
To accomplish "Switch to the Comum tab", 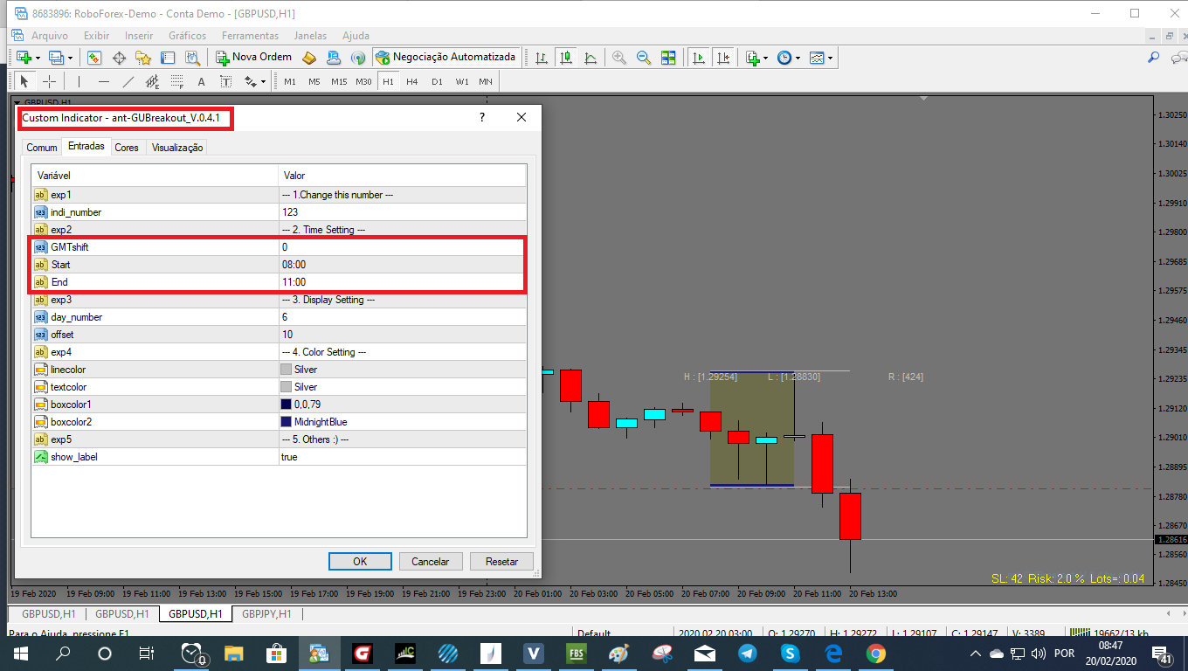I will (42, 148).
